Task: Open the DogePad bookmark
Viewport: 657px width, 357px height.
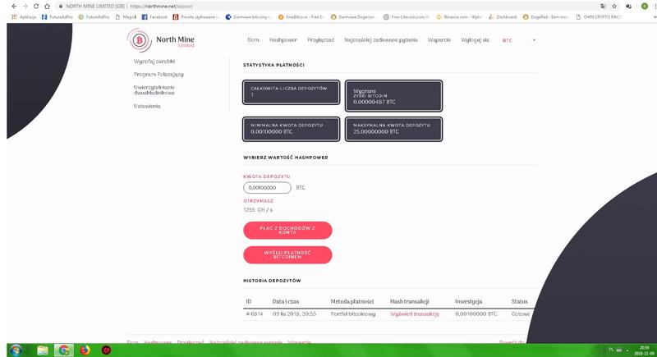Action: [545, 17]
